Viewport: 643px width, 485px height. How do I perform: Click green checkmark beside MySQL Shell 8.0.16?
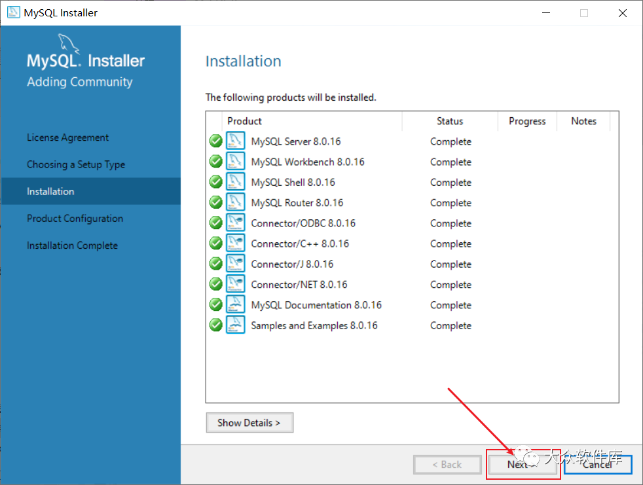point(215,182)
